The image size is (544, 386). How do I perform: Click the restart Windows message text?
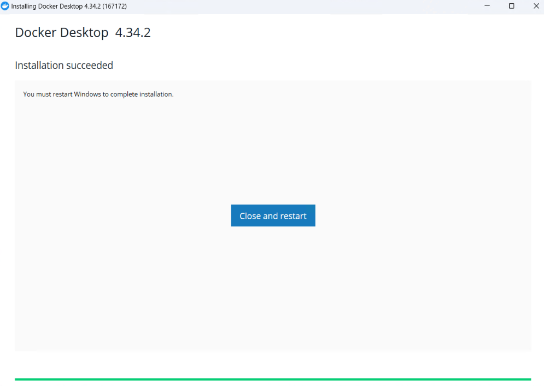pyautogui.click(x=98, y=95)
